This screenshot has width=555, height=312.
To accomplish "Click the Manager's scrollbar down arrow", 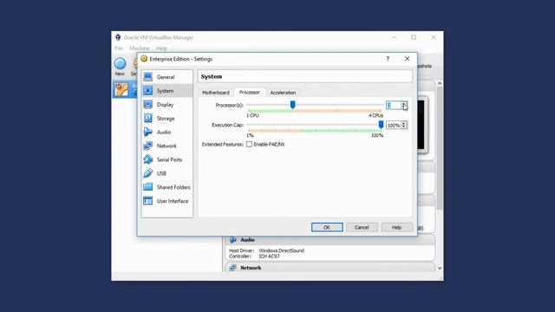I will (x=440, y=268).
